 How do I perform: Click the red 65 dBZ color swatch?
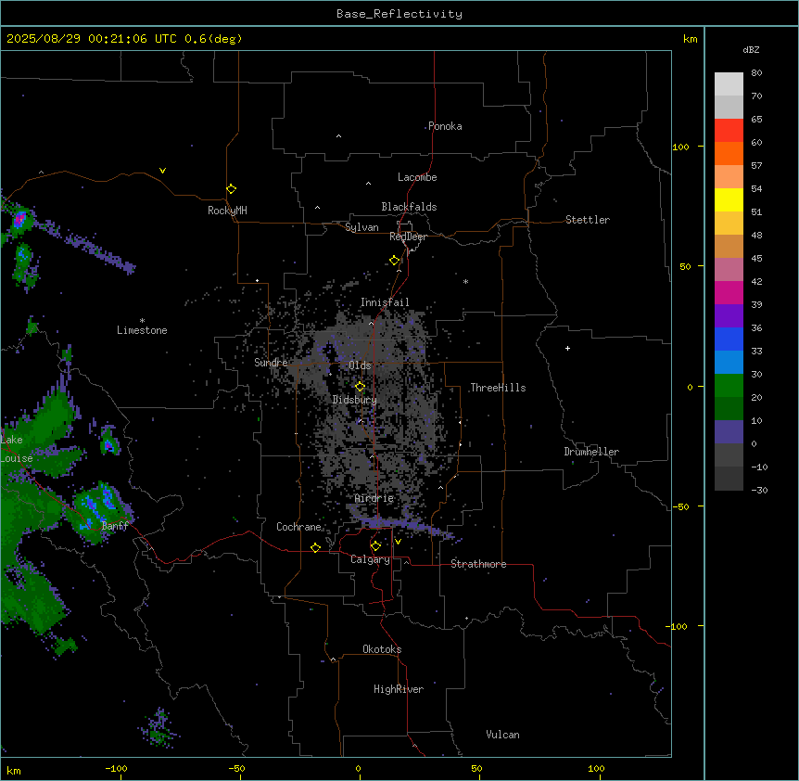pyautogui.click(x=729, y=130)
